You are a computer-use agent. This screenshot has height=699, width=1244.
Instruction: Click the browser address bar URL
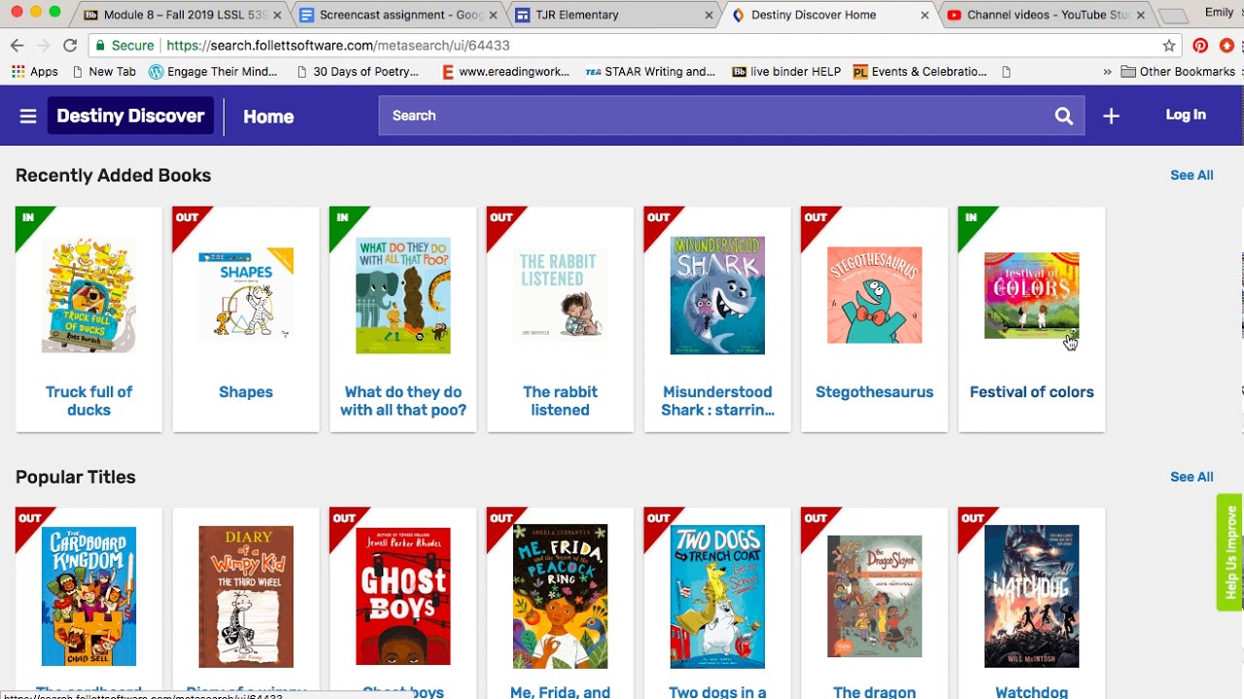pos(338,46)
